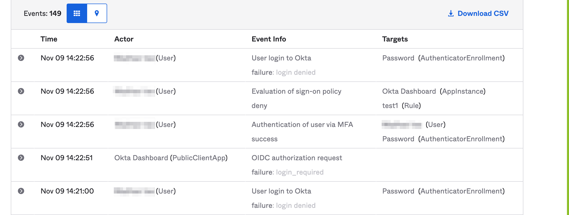Click login_required failure reason
569x215 pixels.
(x=300, y=172)
